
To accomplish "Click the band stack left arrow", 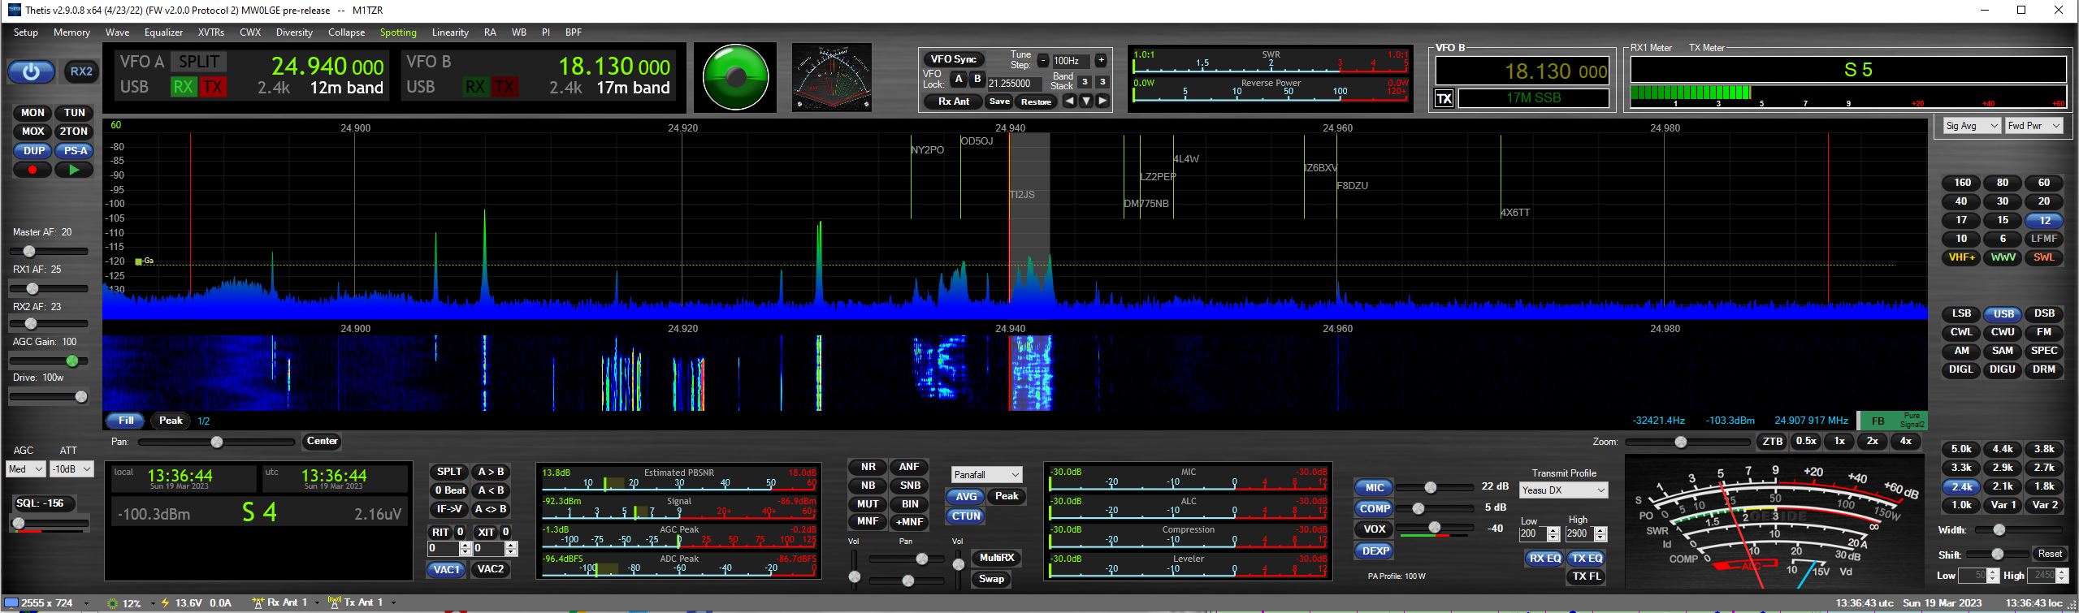I will [1069, 101].
